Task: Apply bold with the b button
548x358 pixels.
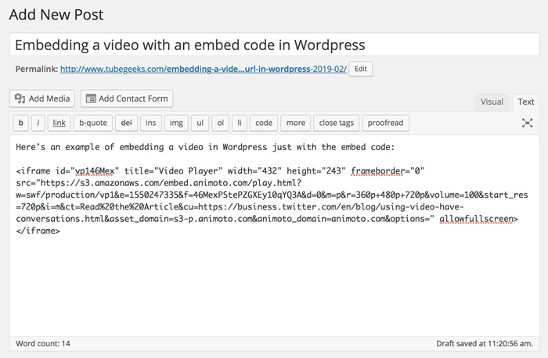Action: pyautogui.click(x=20, y=123)
